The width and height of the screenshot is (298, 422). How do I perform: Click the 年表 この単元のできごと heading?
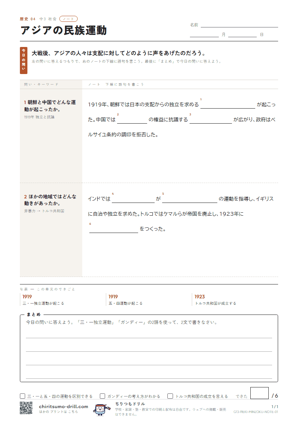(47, 289)
